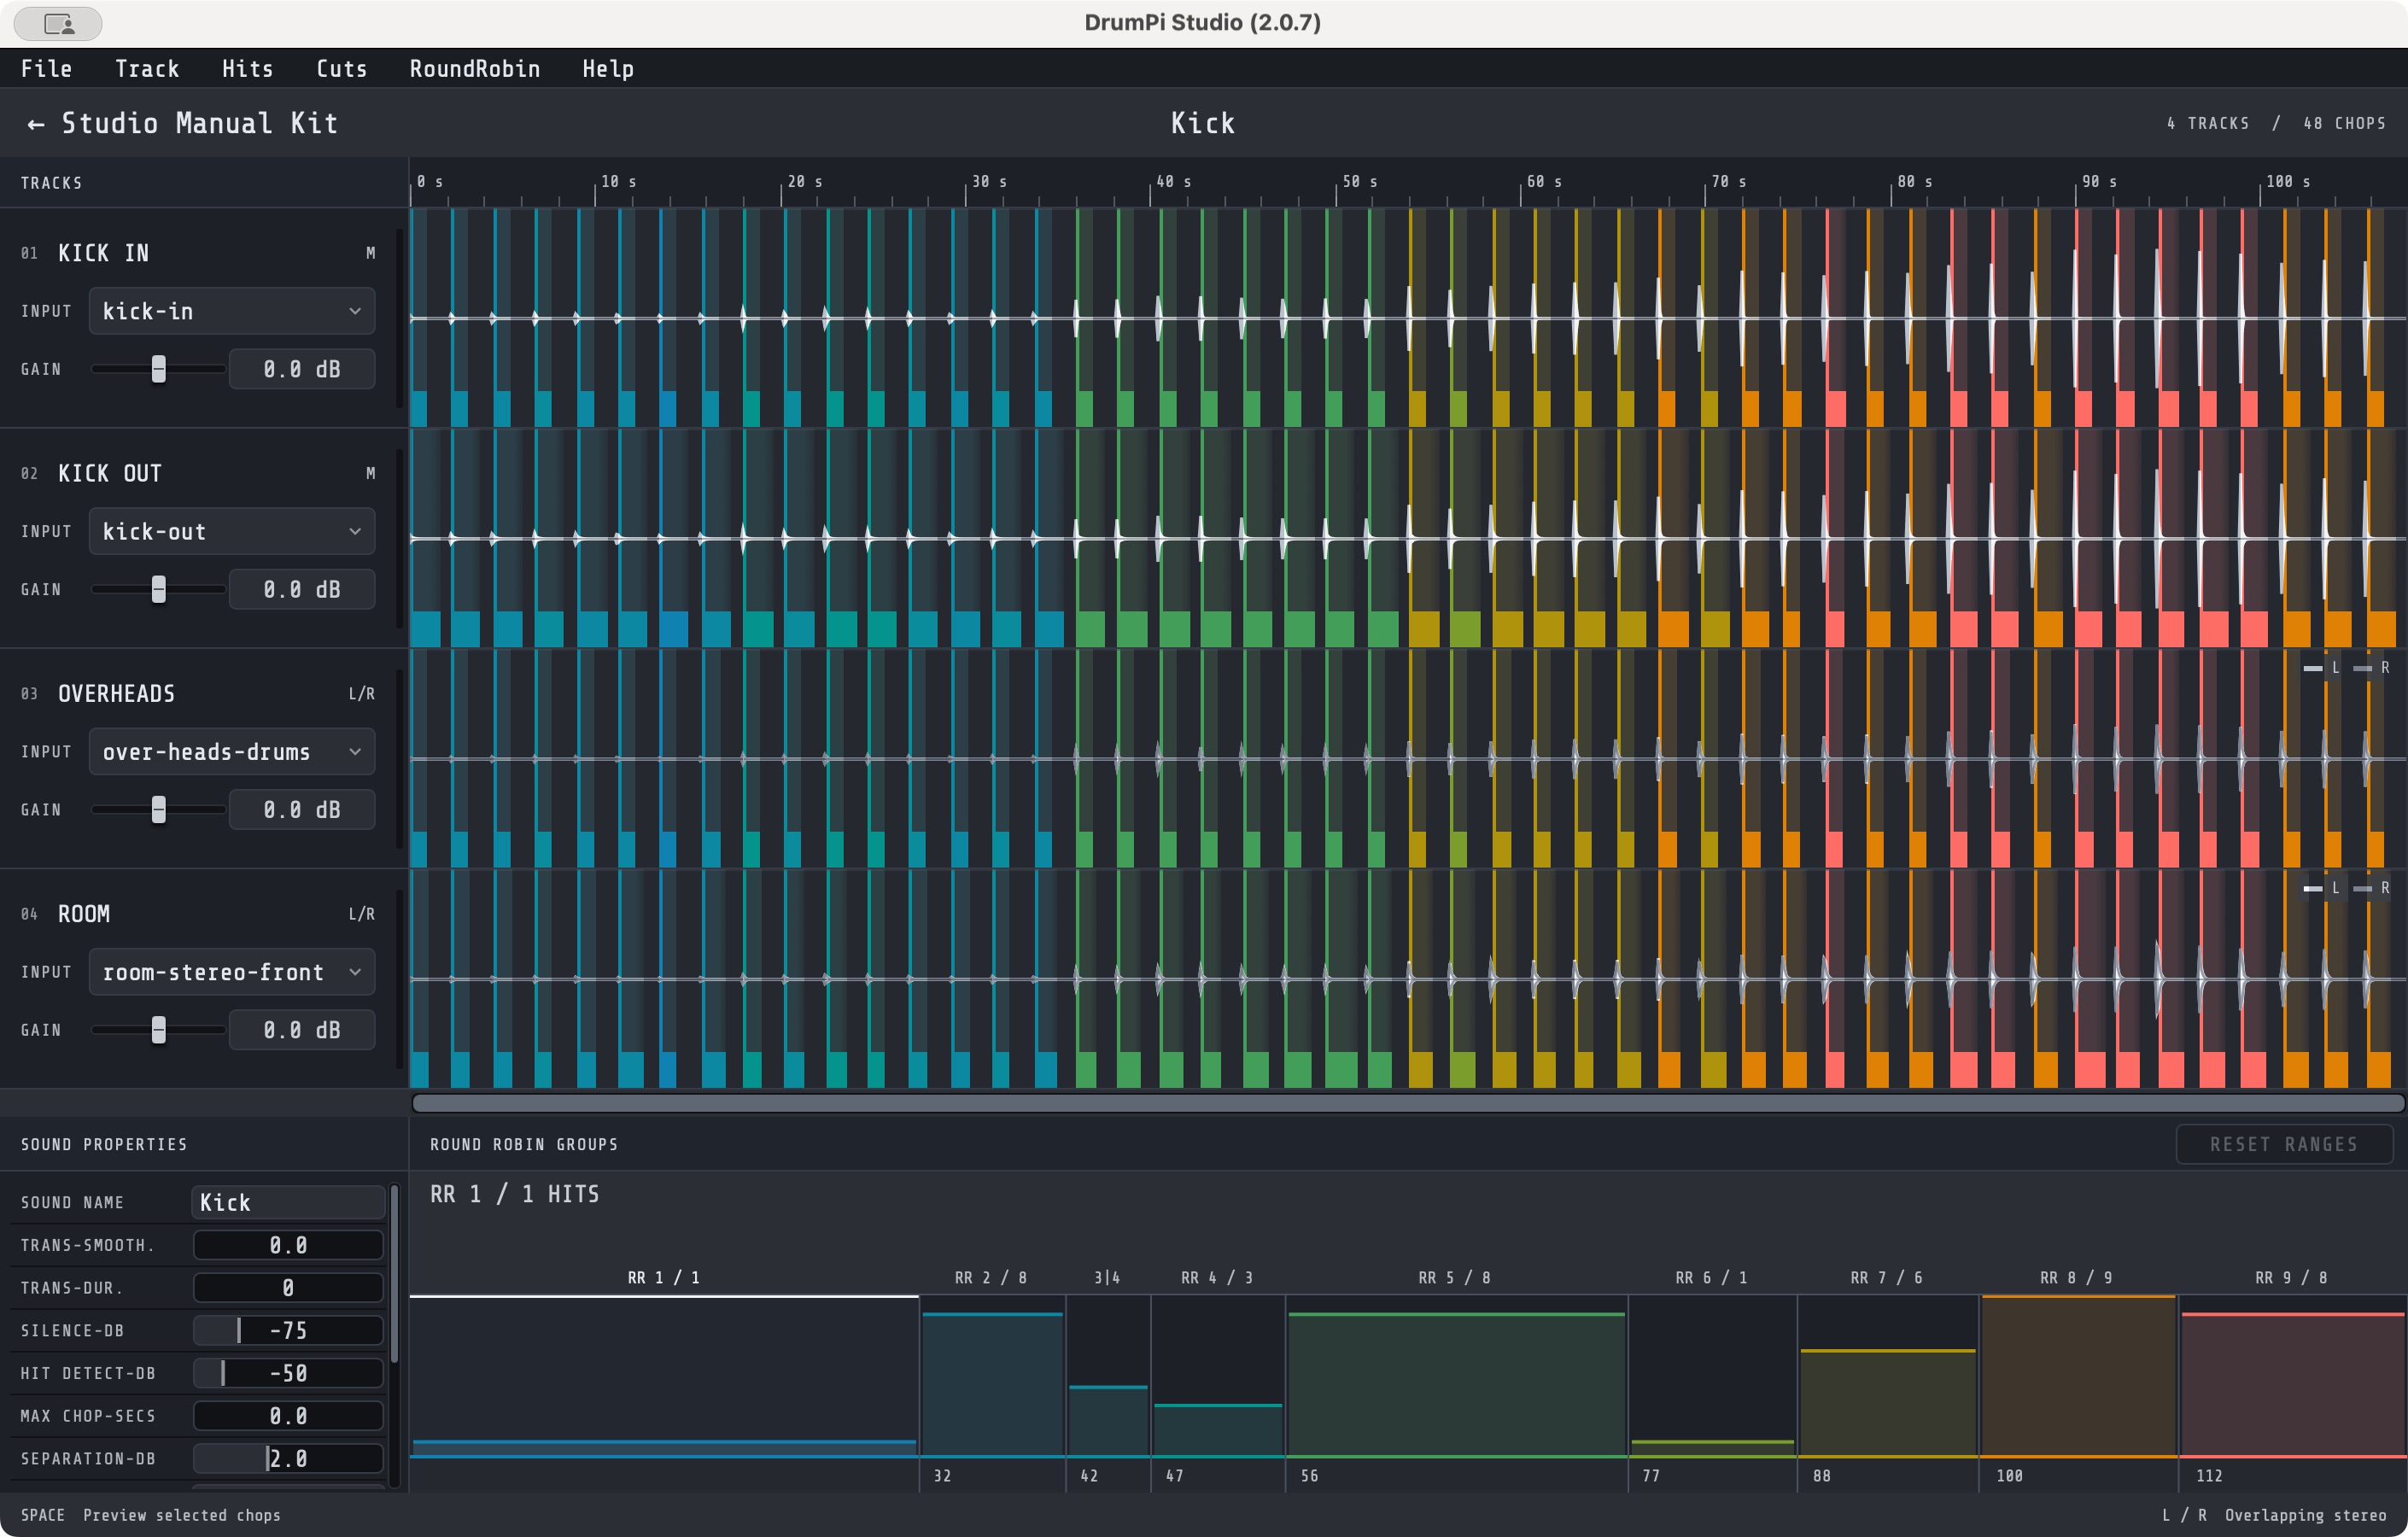
Task: Click the OVERHEADS gain slider handle
Action: click(x=158, y=810)
